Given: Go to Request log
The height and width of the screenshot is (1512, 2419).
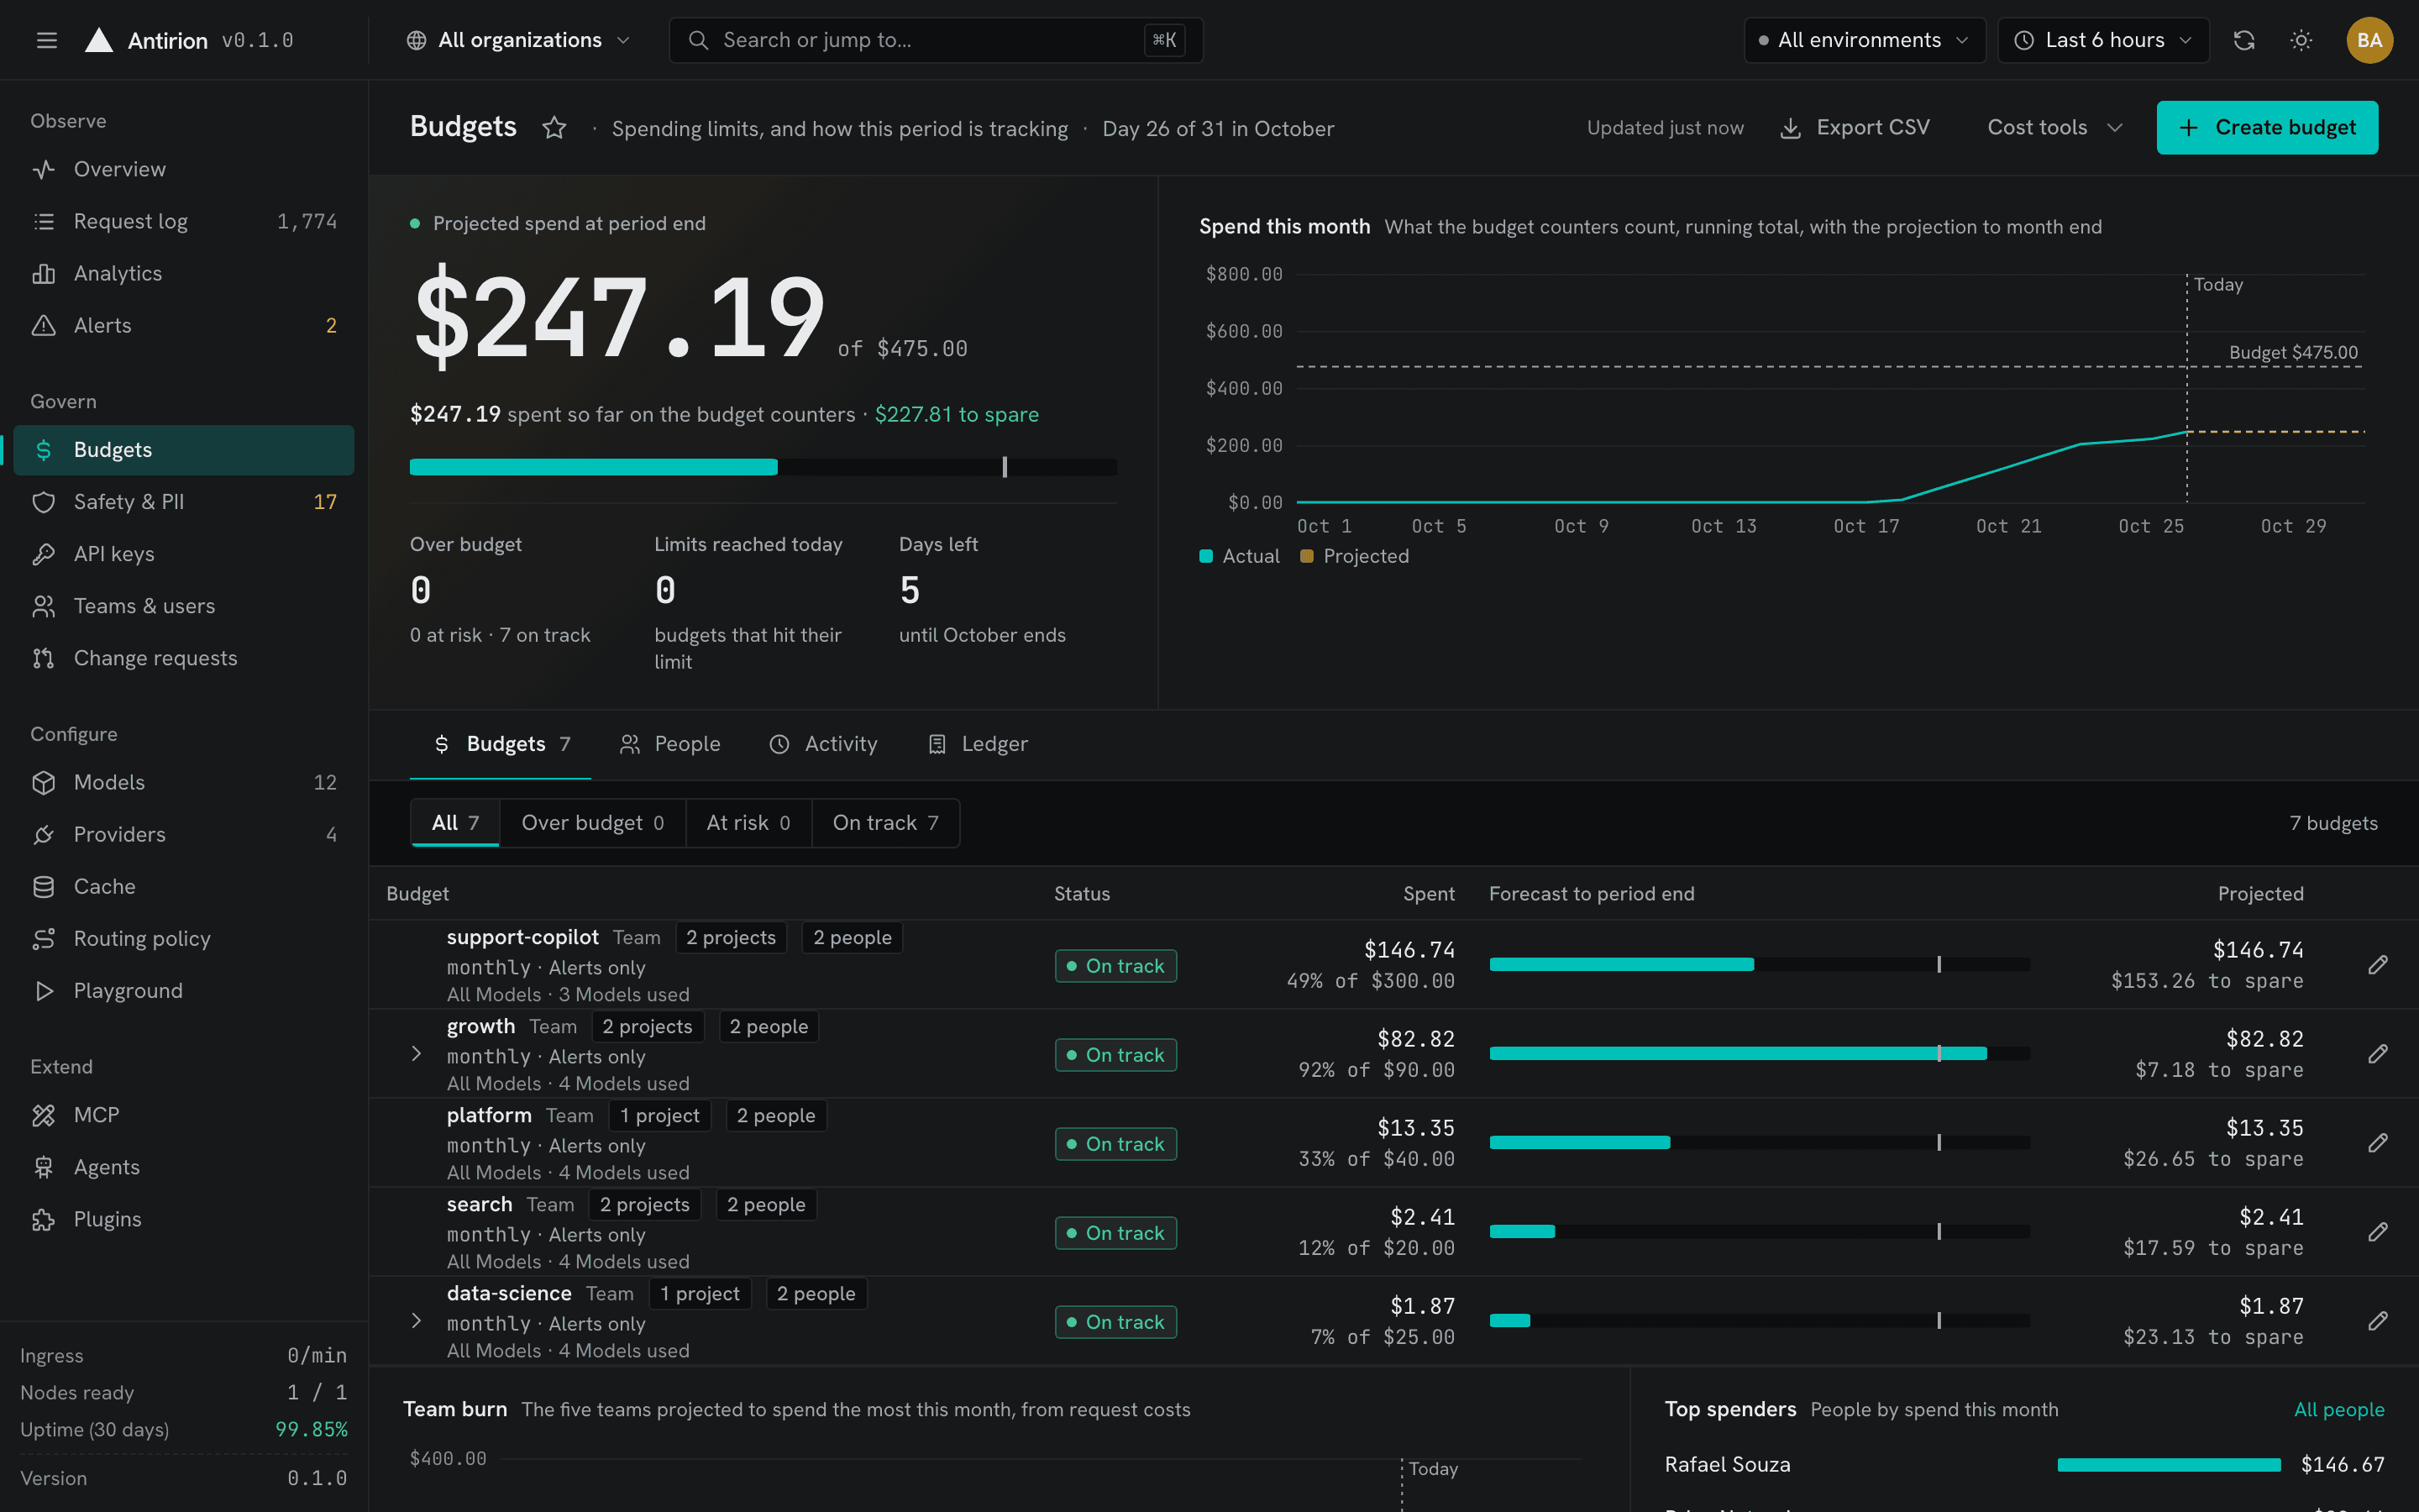Looking at the screenshot, I should pyautogui.click(x=184, y=221).
